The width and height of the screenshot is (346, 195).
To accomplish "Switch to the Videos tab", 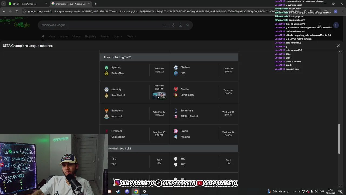I will tap(76, 37).
